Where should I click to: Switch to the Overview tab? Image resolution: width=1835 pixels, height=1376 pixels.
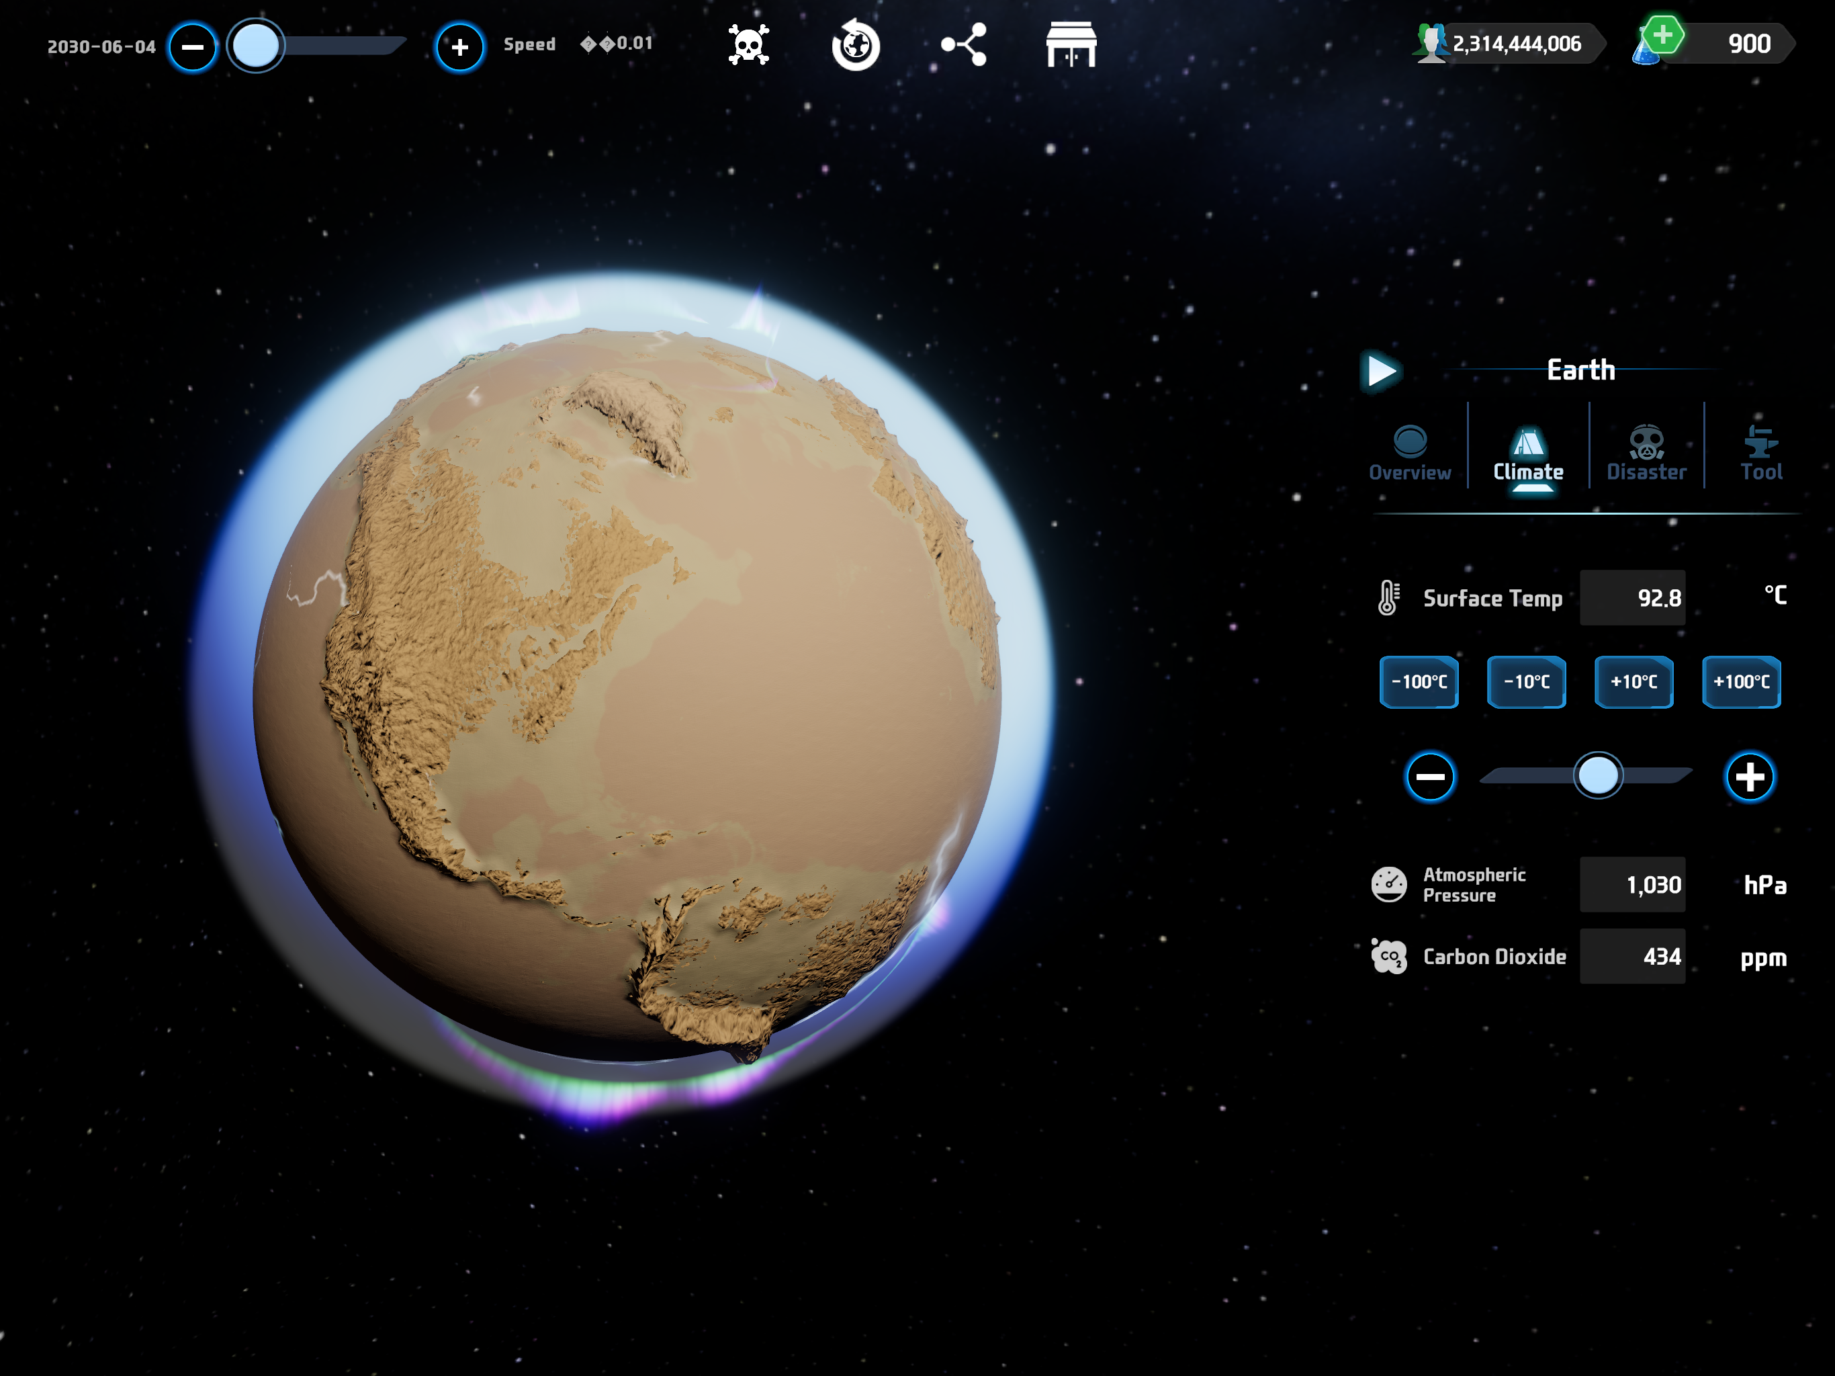1409,452
